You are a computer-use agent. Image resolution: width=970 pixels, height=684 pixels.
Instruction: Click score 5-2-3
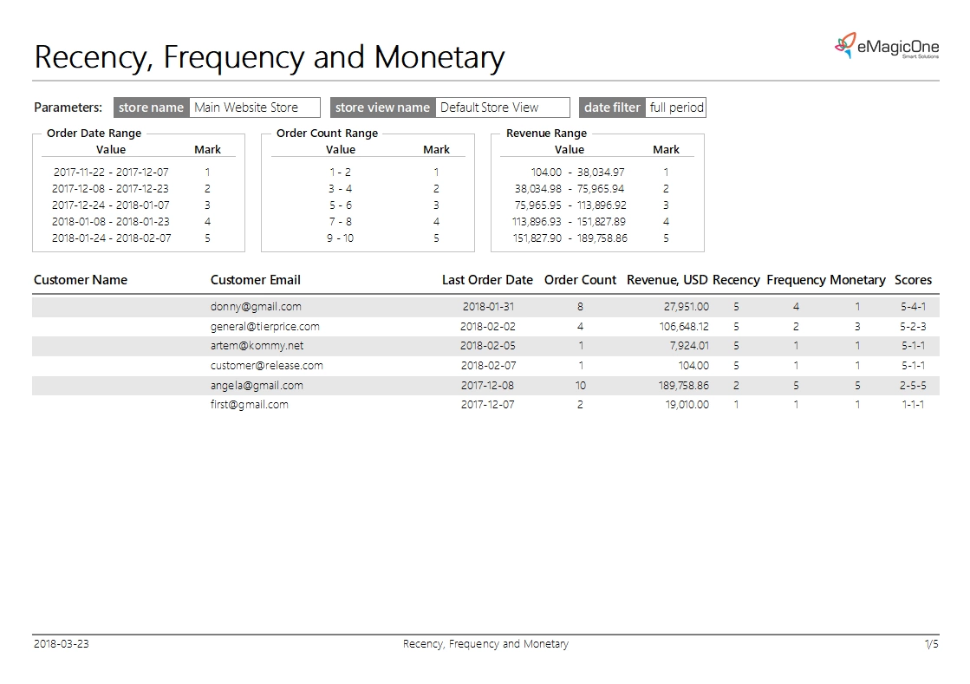913,327
